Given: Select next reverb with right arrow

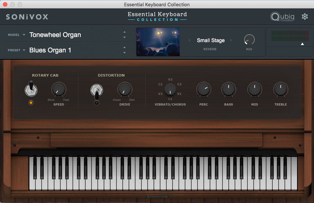Looking at the screenshot, I should 231,40.
